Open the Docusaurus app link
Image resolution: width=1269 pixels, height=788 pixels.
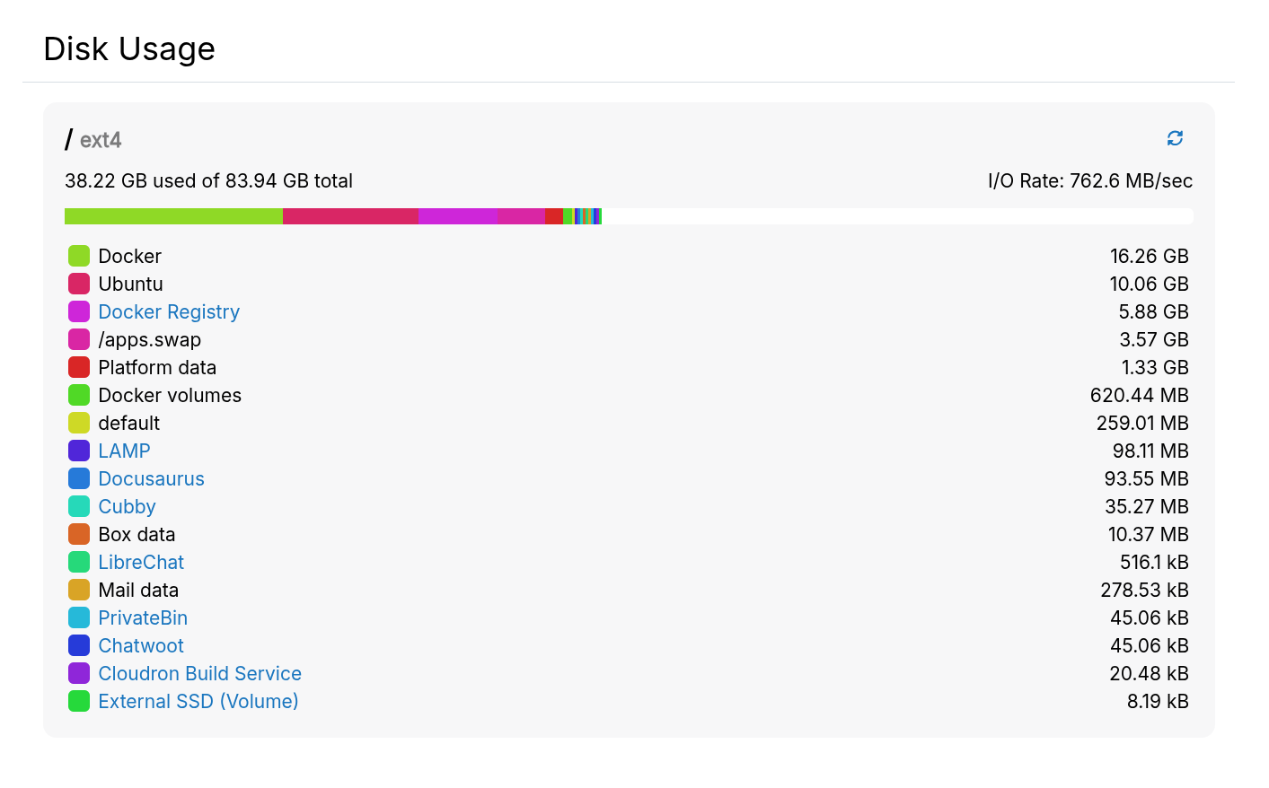point(151,478)
